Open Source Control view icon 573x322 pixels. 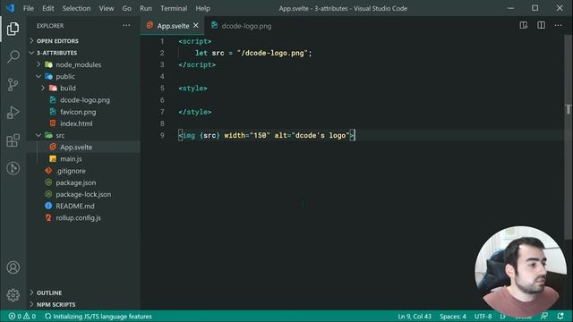[x=13, y=85]
